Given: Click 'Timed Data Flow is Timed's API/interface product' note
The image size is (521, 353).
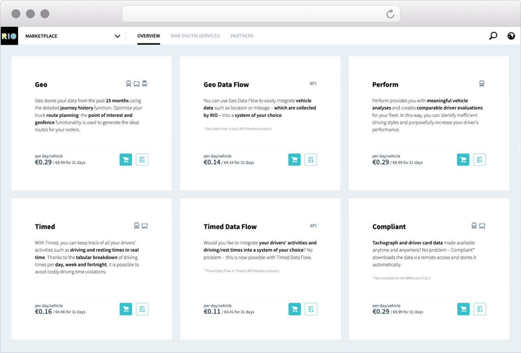Looking at the screenshot, I should pyautogui.click(x=241, y=271).
